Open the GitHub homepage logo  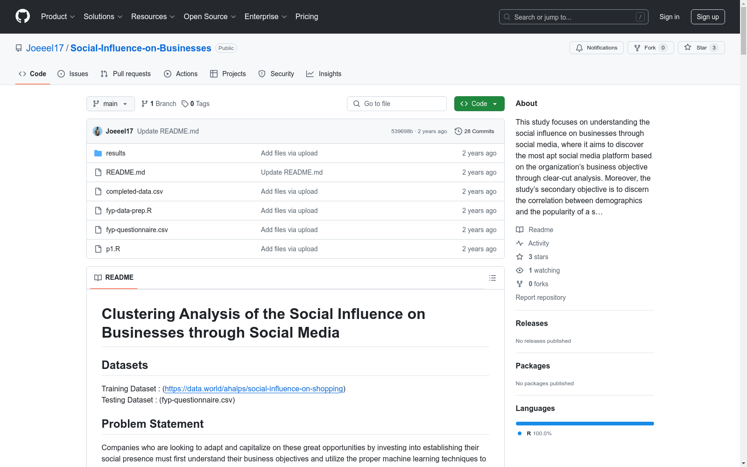tap(22, 16)
